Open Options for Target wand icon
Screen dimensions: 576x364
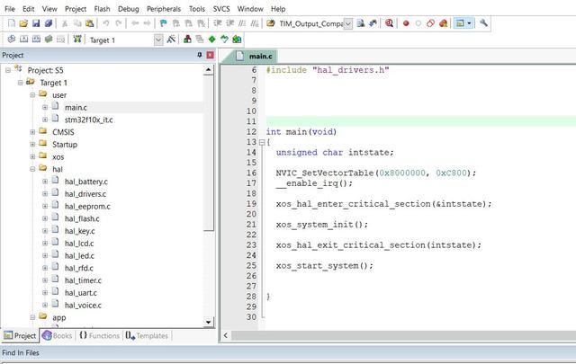(x=171, y=39)
